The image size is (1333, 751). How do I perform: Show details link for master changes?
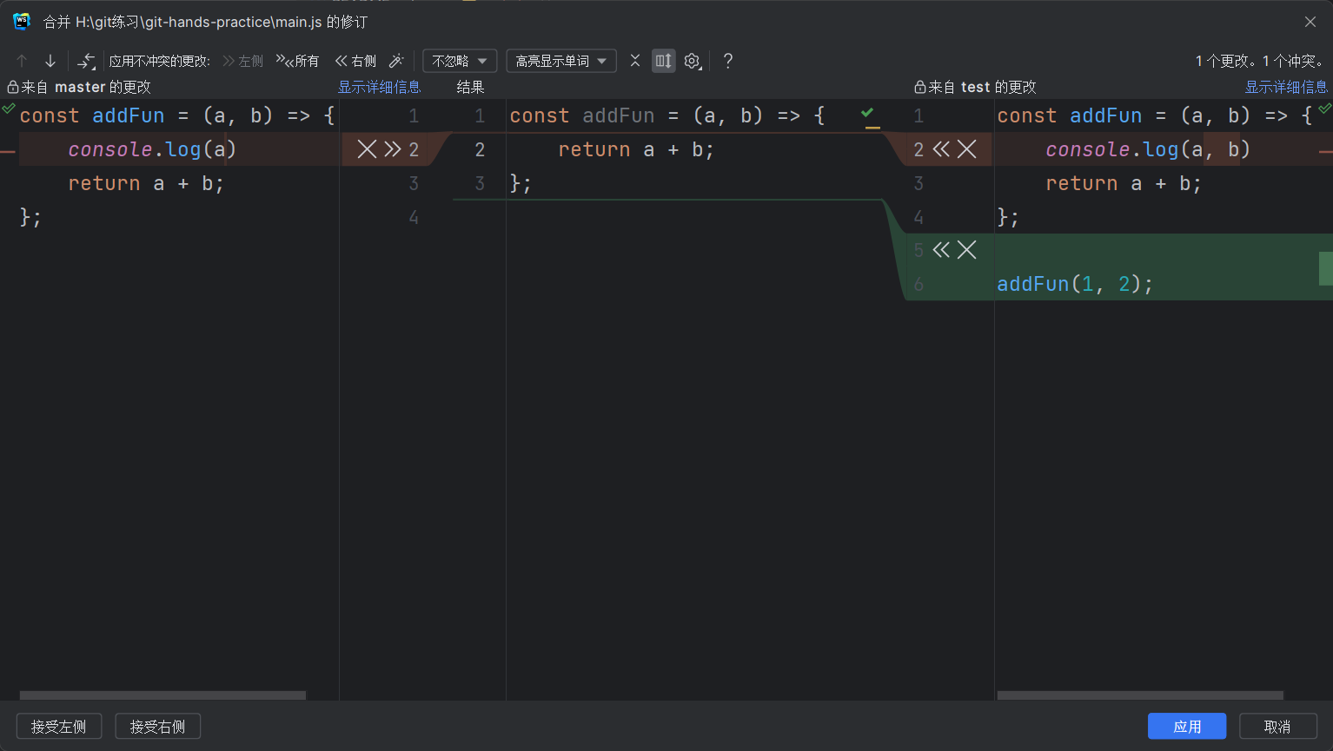pos(379,87)
